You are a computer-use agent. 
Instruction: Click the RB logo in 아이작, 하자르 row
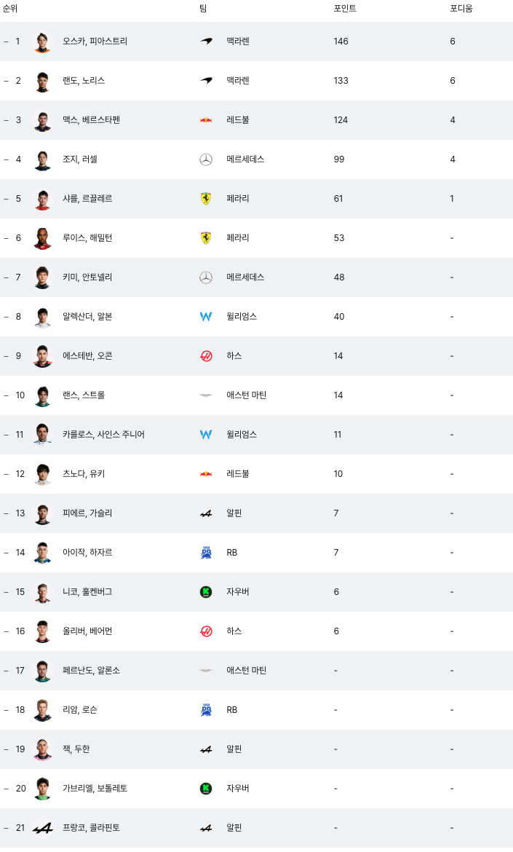pos(206,553)
